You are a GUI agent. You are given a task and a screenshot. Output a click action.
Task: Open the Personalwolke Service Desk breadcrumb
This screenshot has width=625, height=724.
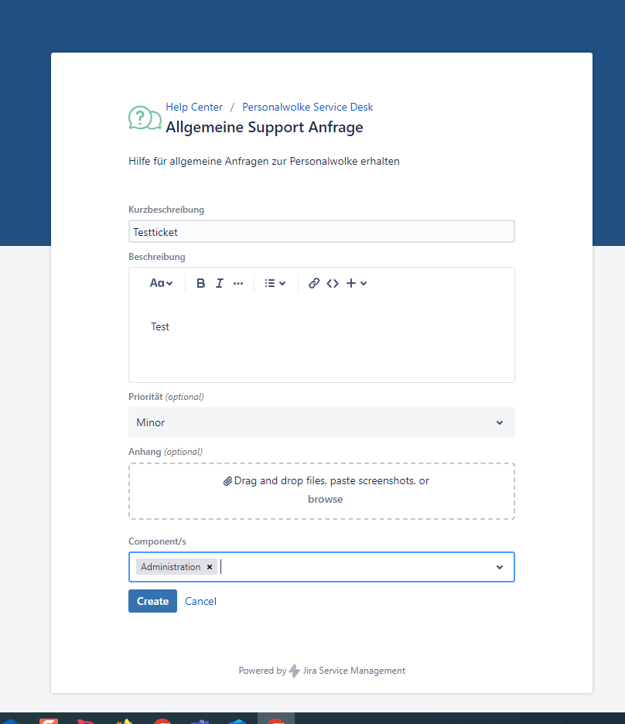pyautogui.click(x=307, y=108)
